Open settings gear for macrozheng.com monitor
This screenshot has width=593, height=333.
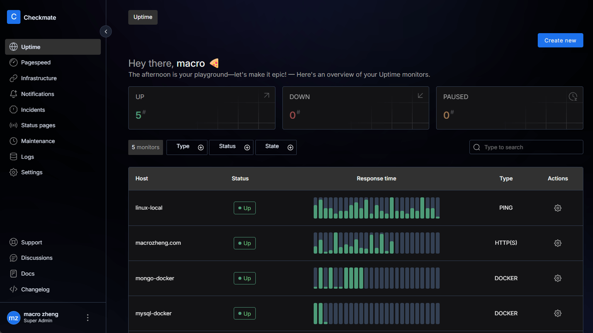(x=557, y=243)
